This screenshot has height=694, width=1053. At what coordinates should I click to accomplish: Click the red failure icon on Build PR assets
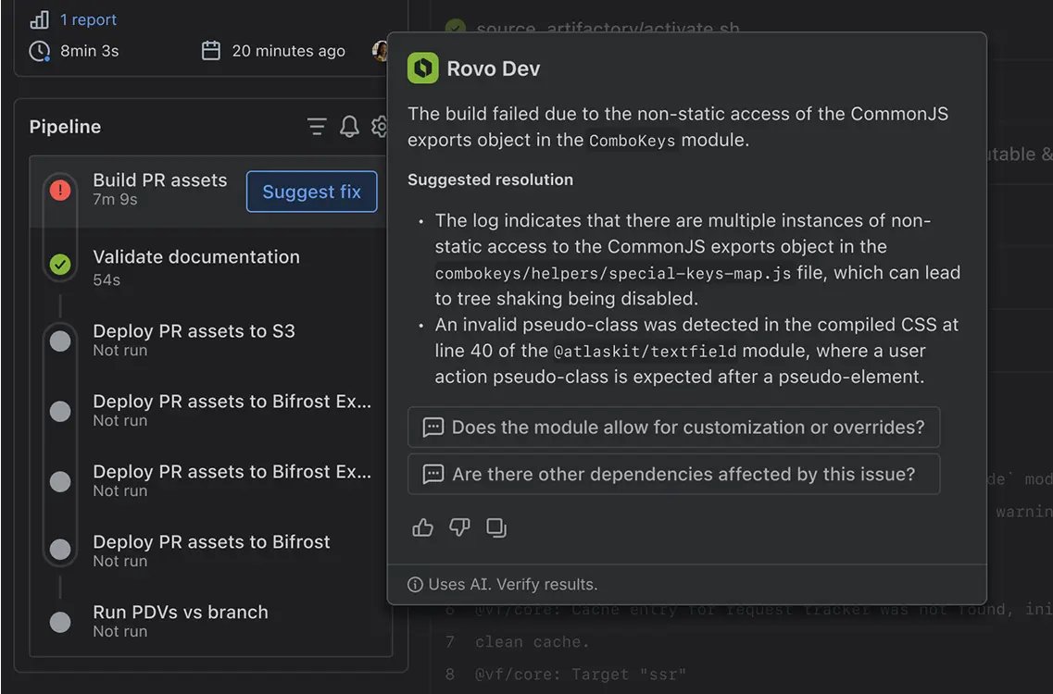point(60,190)
